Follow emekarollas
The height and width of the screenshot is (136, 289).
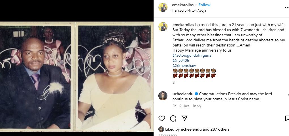(204, 5)
